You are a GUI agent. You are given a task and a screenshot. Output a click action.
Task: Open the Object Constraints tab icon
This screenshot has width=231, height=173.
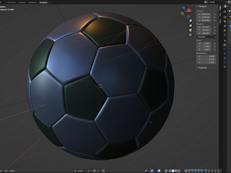click(225, 58)
